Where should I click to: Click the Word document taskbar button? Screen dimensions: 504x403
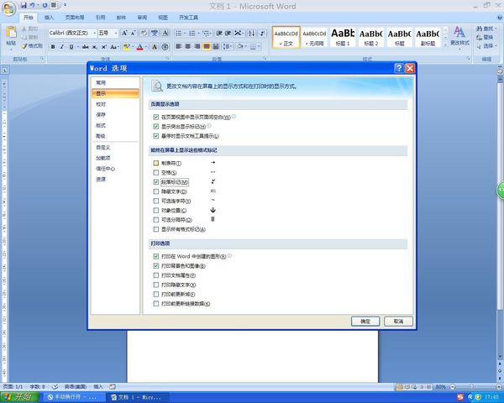coord(137,397)
